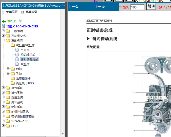Click the document icon for 气缸体

tap(17, 64)
